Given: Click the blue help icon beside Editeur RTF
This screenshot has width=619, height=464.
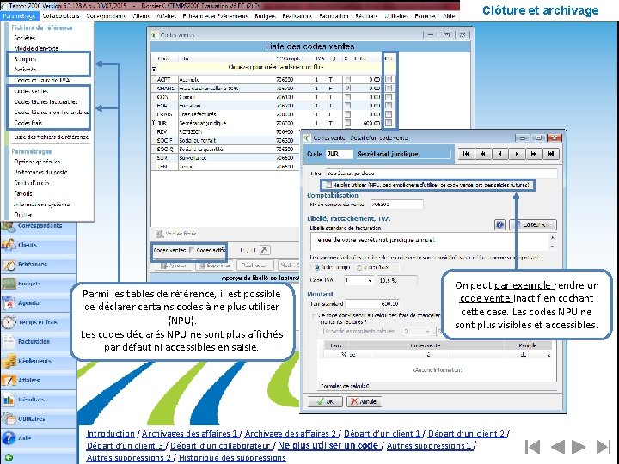Looking at the screenshot, I should (x=499, y=225).
